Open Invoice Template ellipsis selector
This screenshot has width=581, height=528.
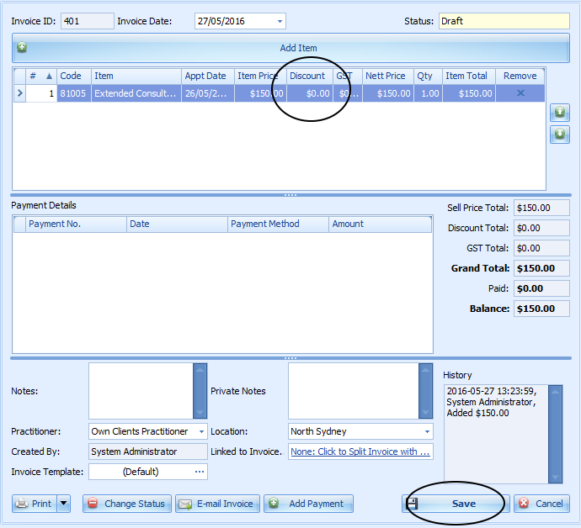200,472
